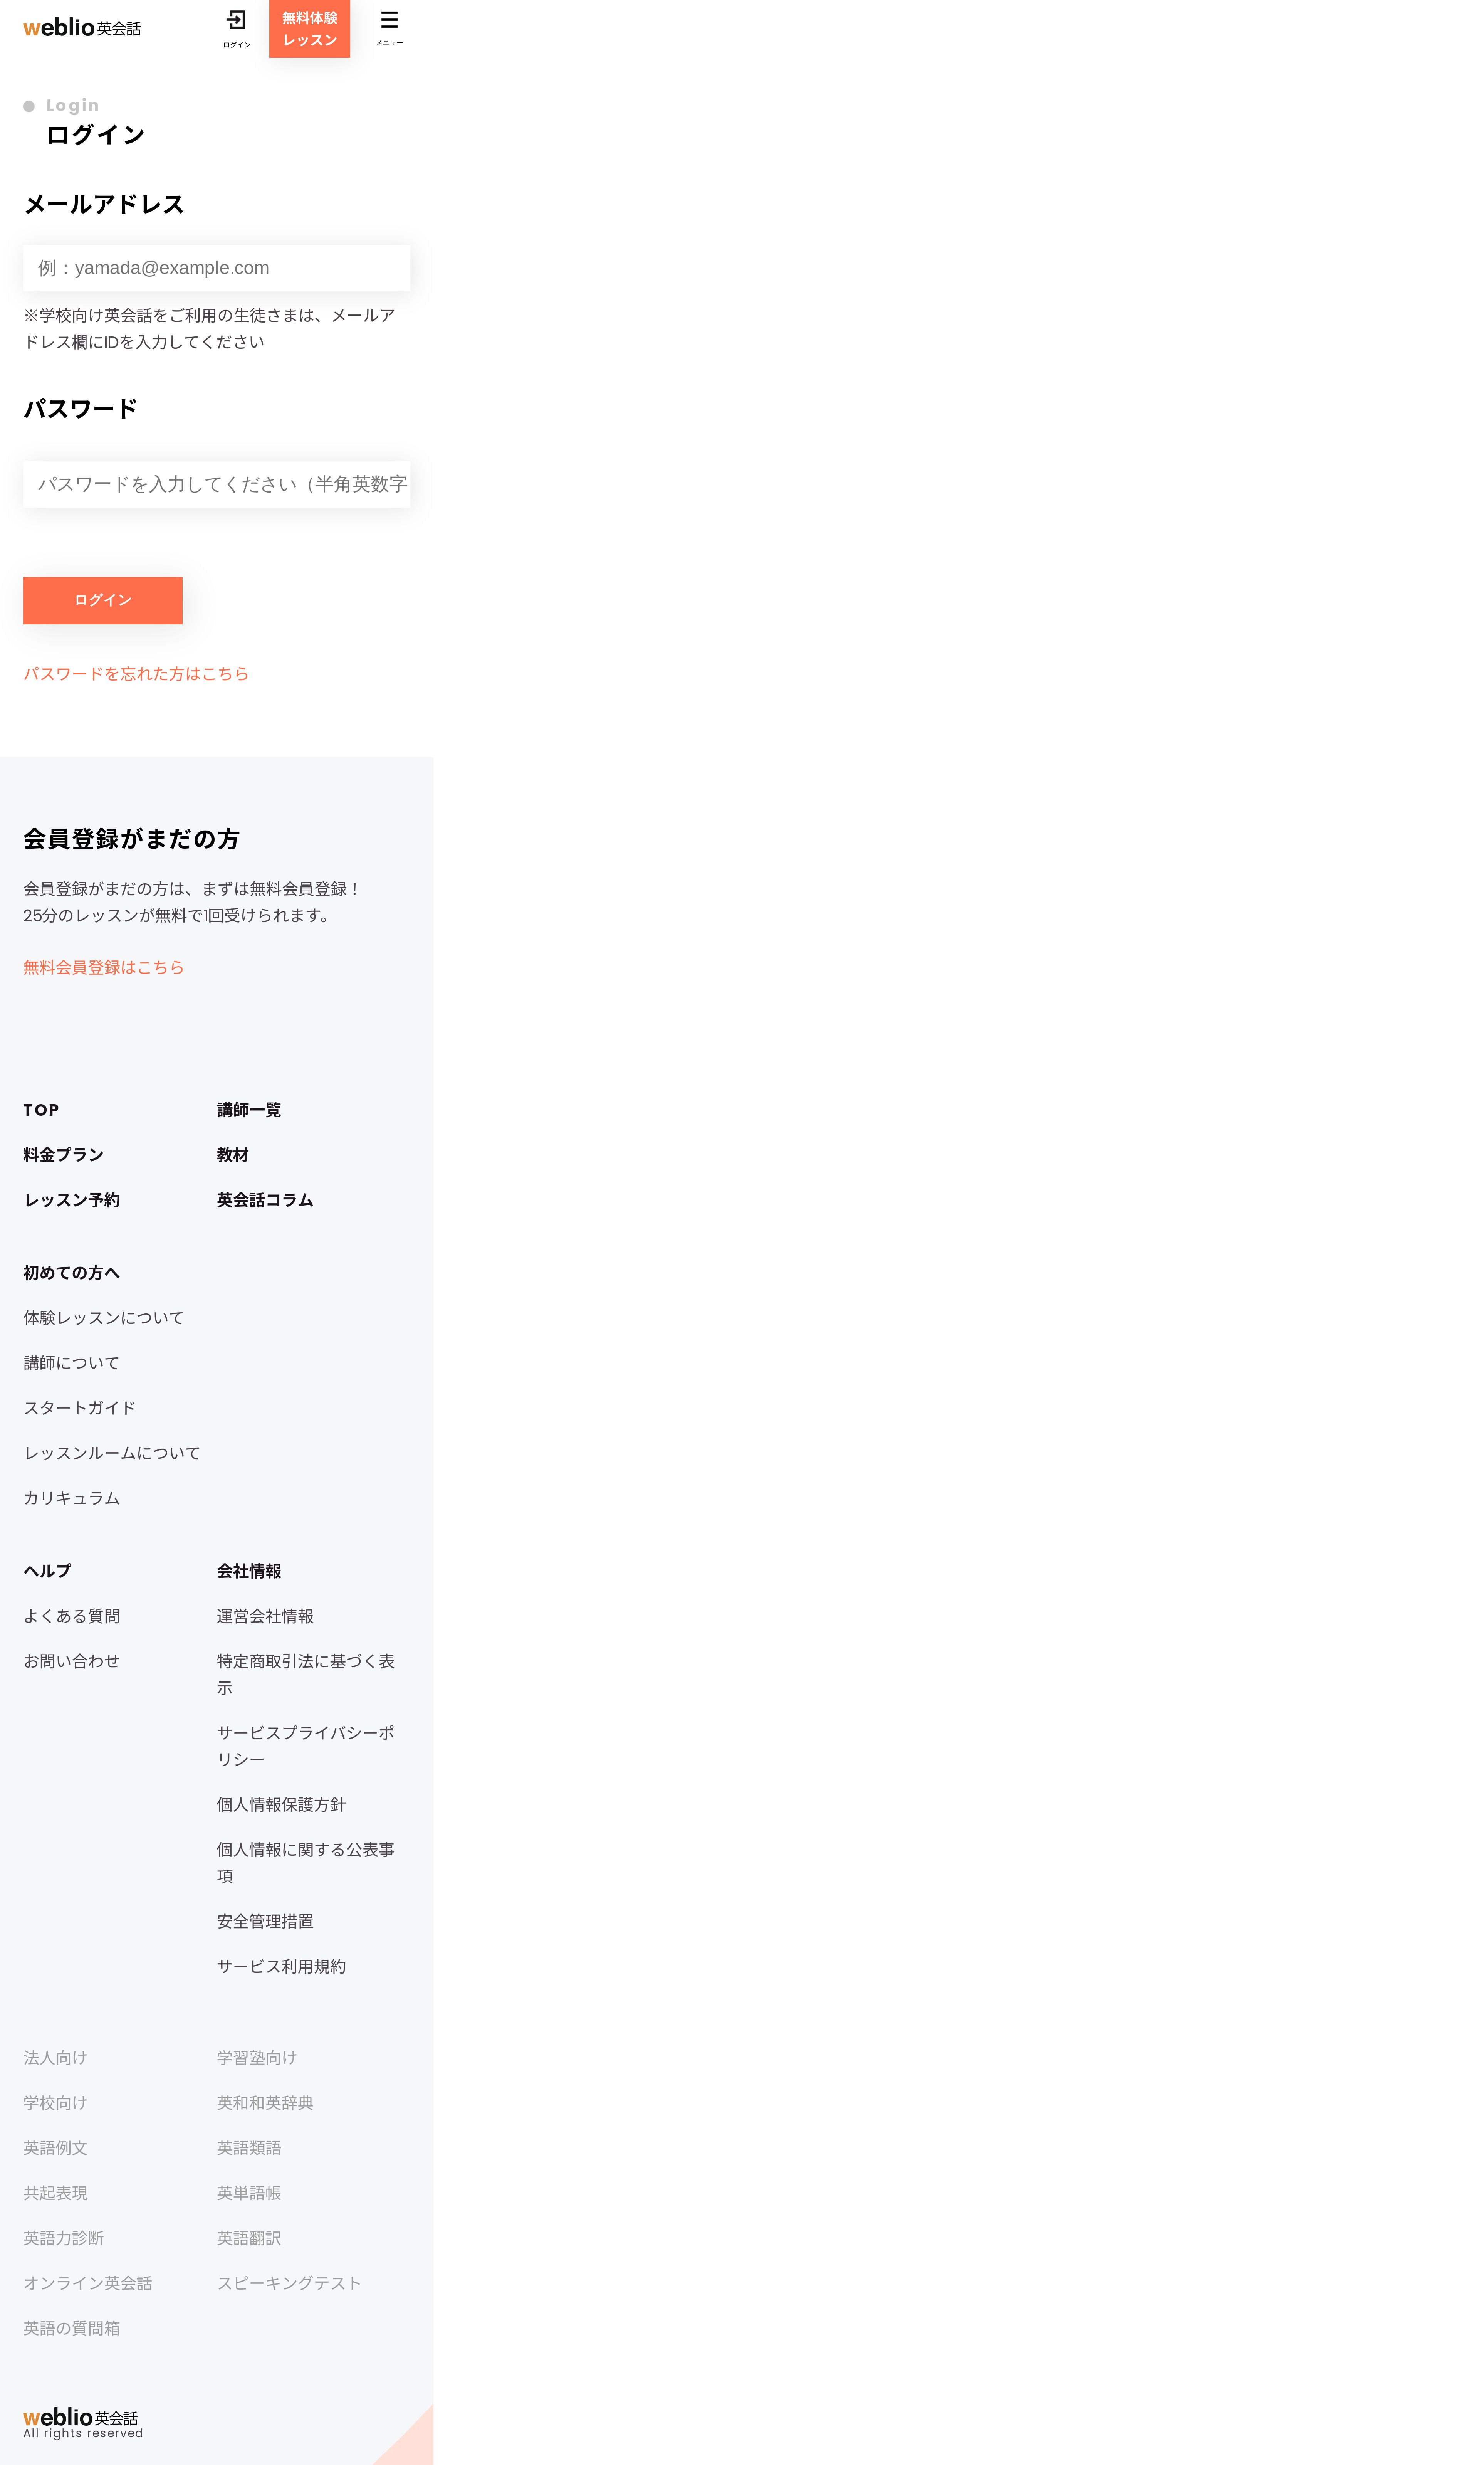
Task: Go to TOP in footer navigation
Action: pyautogui.click(x=41, y=1110)
